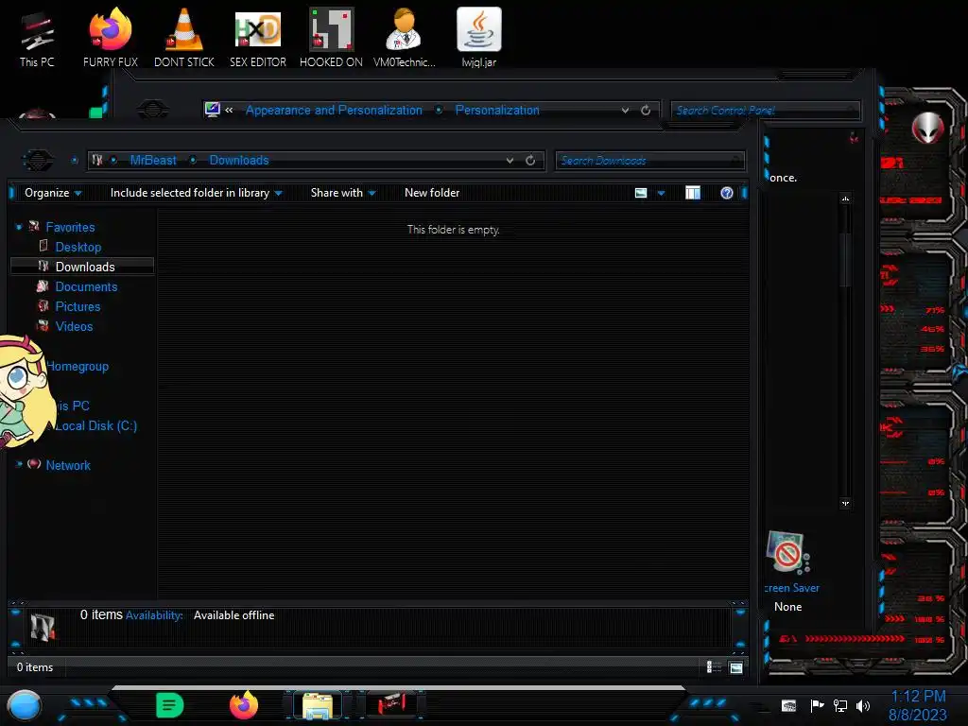Open This PC desktop icon
968x726 pixels.
pyautogui.click(x=37, y=38)
